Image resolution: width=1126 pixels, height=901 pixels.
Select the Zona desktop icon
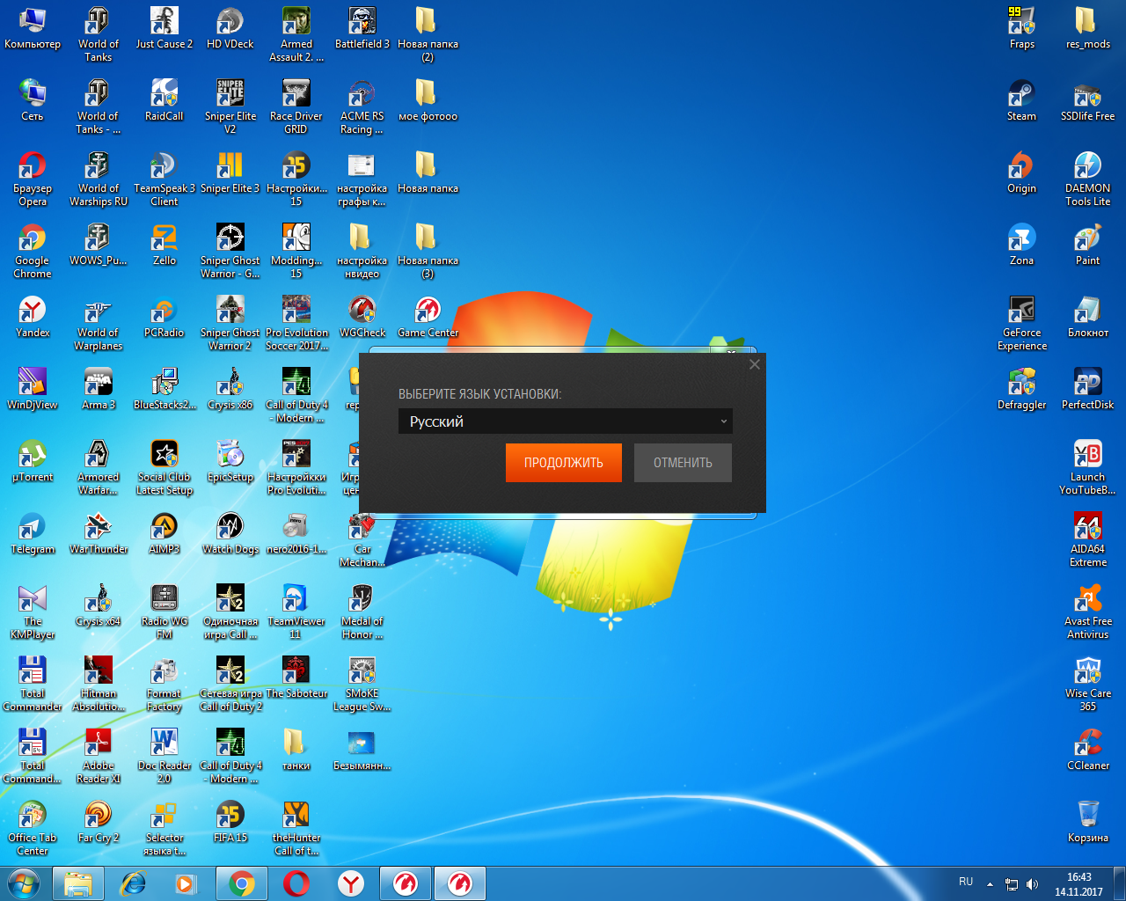click(x=1021, y=245)
